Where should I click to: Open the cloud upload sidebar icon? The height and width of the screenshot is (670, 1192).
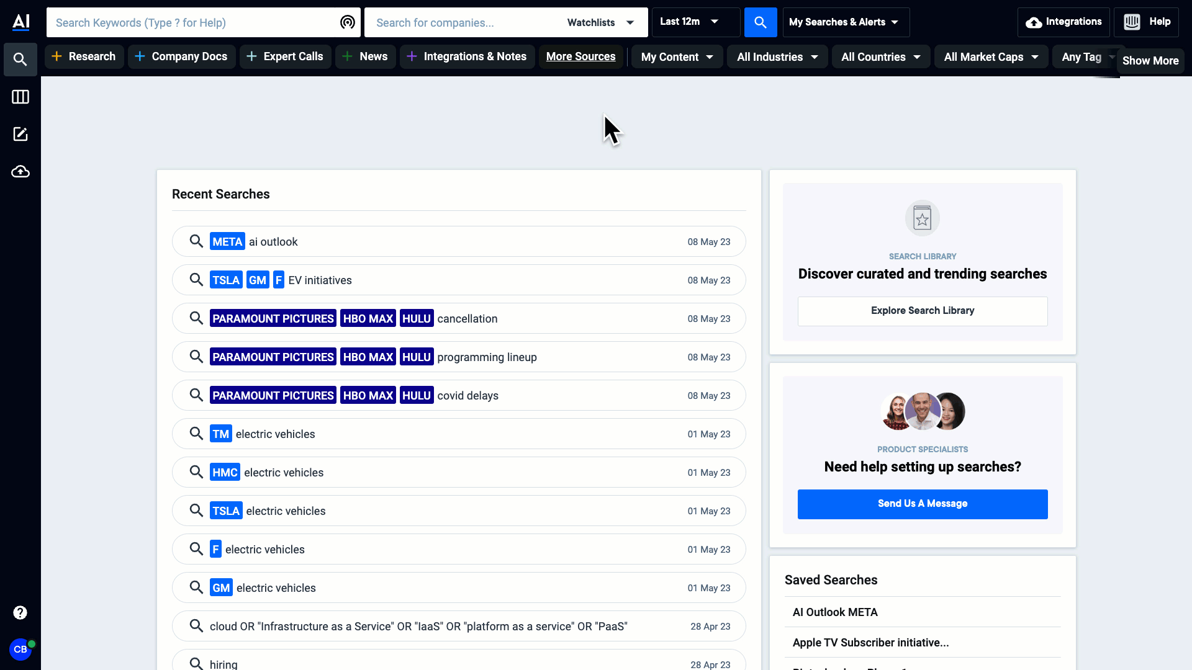[20, 171]
